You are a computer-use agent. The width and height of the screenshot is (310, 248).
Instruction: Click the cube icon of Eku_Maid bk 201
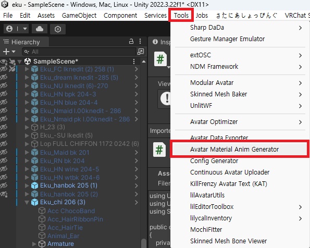coord(34,153)
